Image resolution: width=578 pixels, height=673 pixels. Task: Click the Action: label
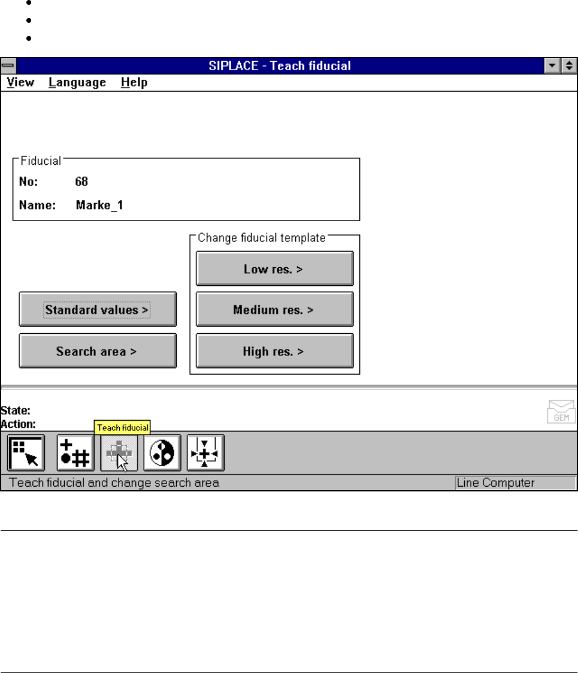tap(18, 424)
